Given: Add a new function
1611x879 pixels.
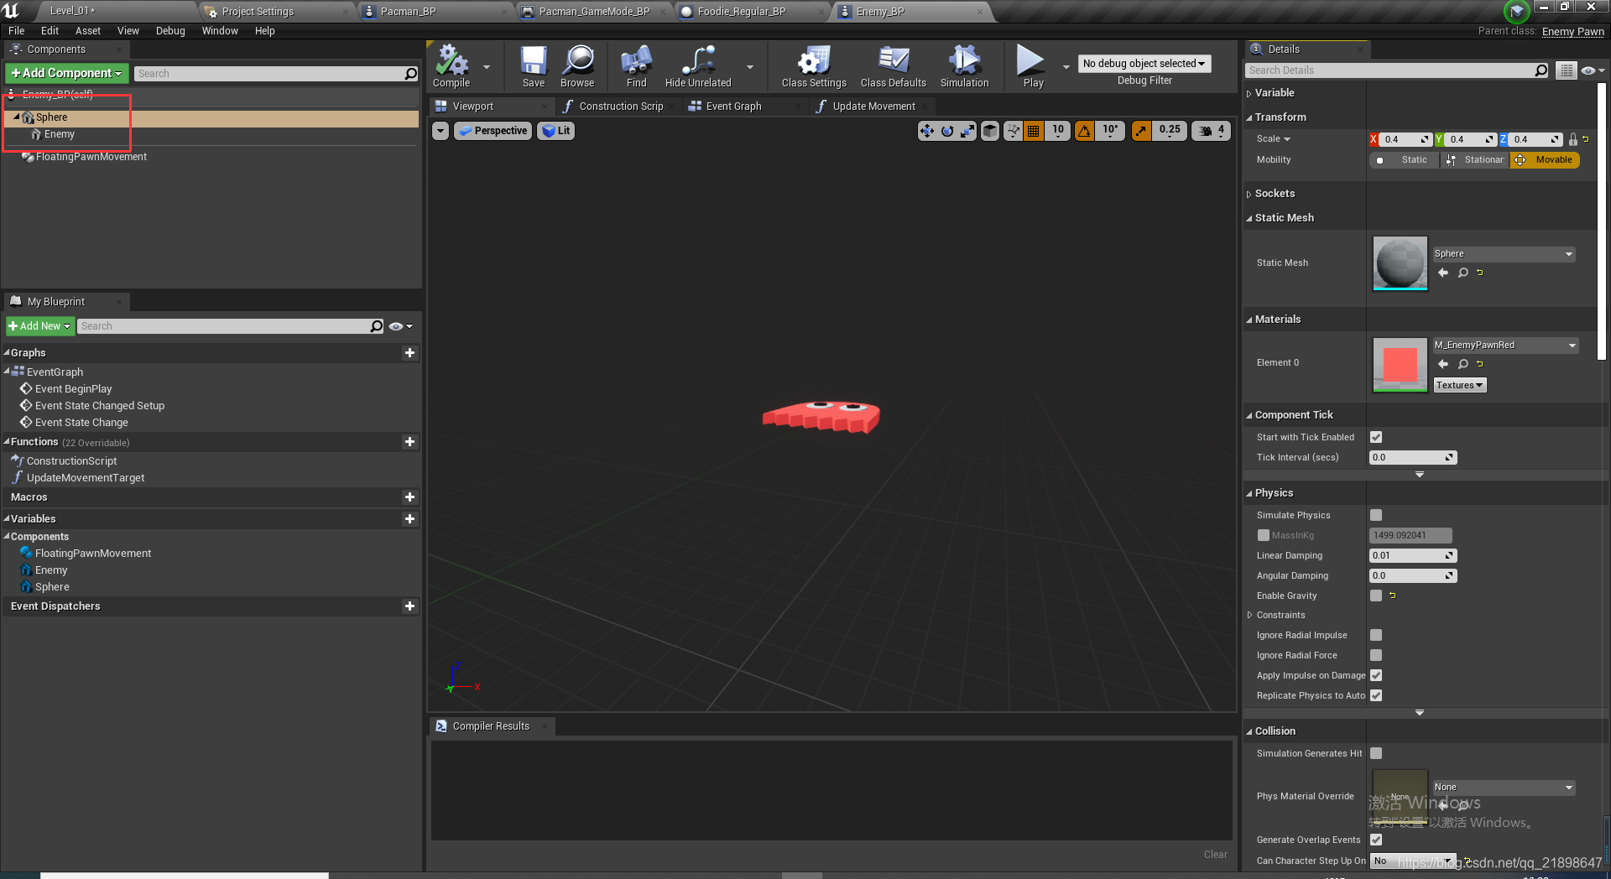Looking at the screenshot, I should 409,442.
